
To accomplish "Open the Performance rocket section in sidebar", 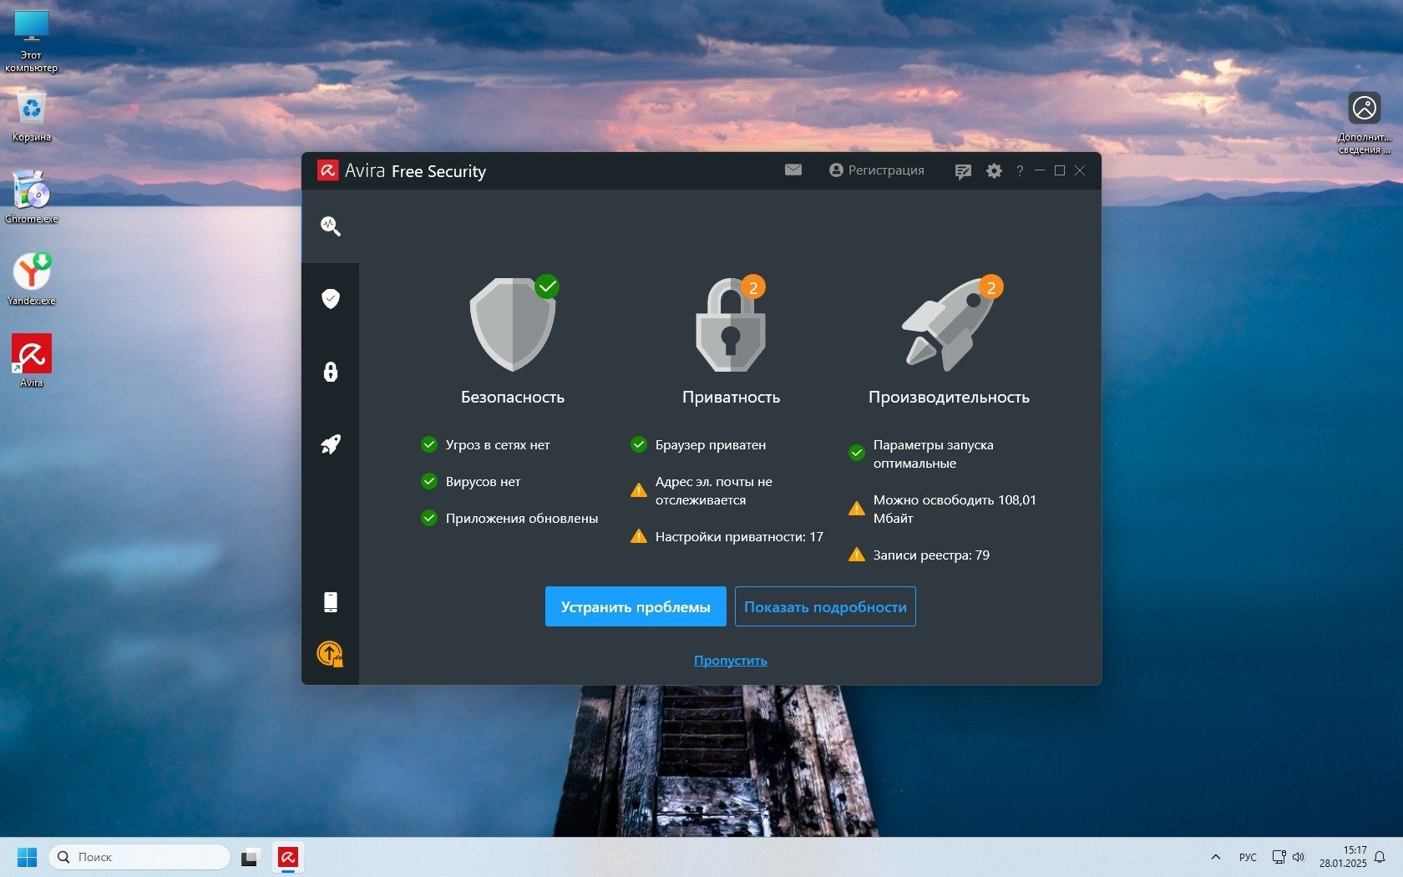I will point(331,444).
